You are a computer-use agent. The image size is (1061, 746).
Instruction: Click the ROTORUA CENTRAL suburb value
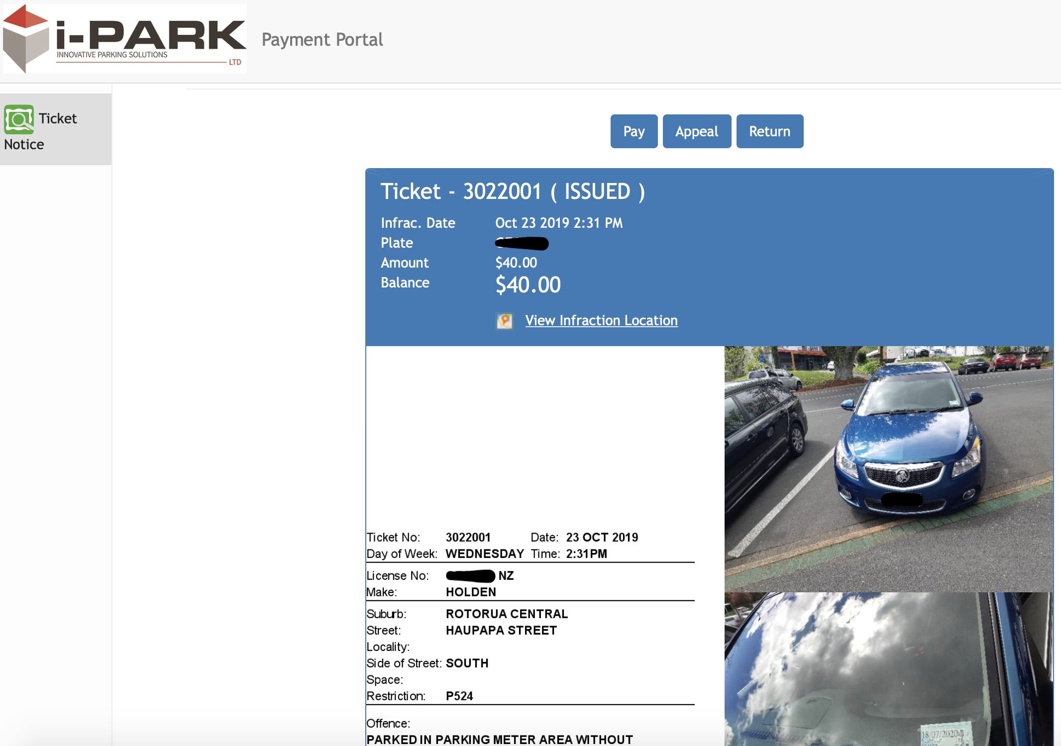coord(507,614)
